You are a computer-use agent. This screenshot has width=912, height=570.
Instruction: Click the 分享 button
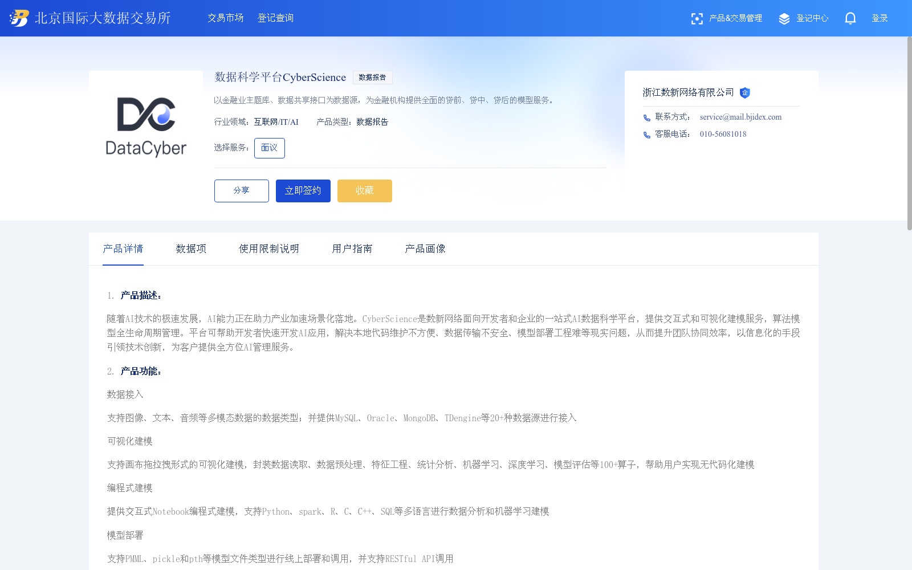tap(242, 191)
